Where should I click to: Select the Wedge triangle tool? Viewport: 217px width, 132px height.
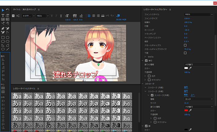3,45
